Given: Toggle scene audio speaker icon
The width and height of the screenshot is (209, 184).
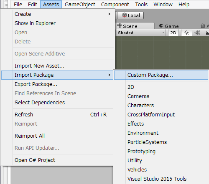Looking at the screenshot, I should pyautogui.click(x=197, y=33).
